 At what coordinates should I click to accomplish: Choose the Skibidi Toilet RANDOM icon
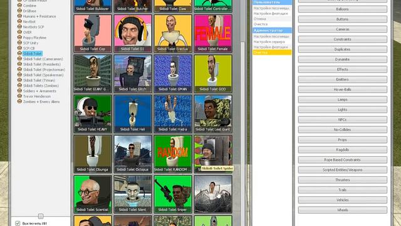pyautogui.click(x=173, y=154)
